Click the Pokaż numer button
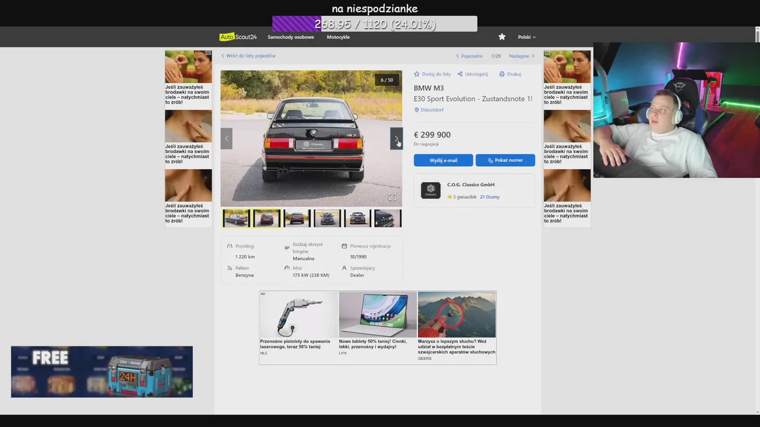This screenshot has width=760, height=427. [505, 160]
